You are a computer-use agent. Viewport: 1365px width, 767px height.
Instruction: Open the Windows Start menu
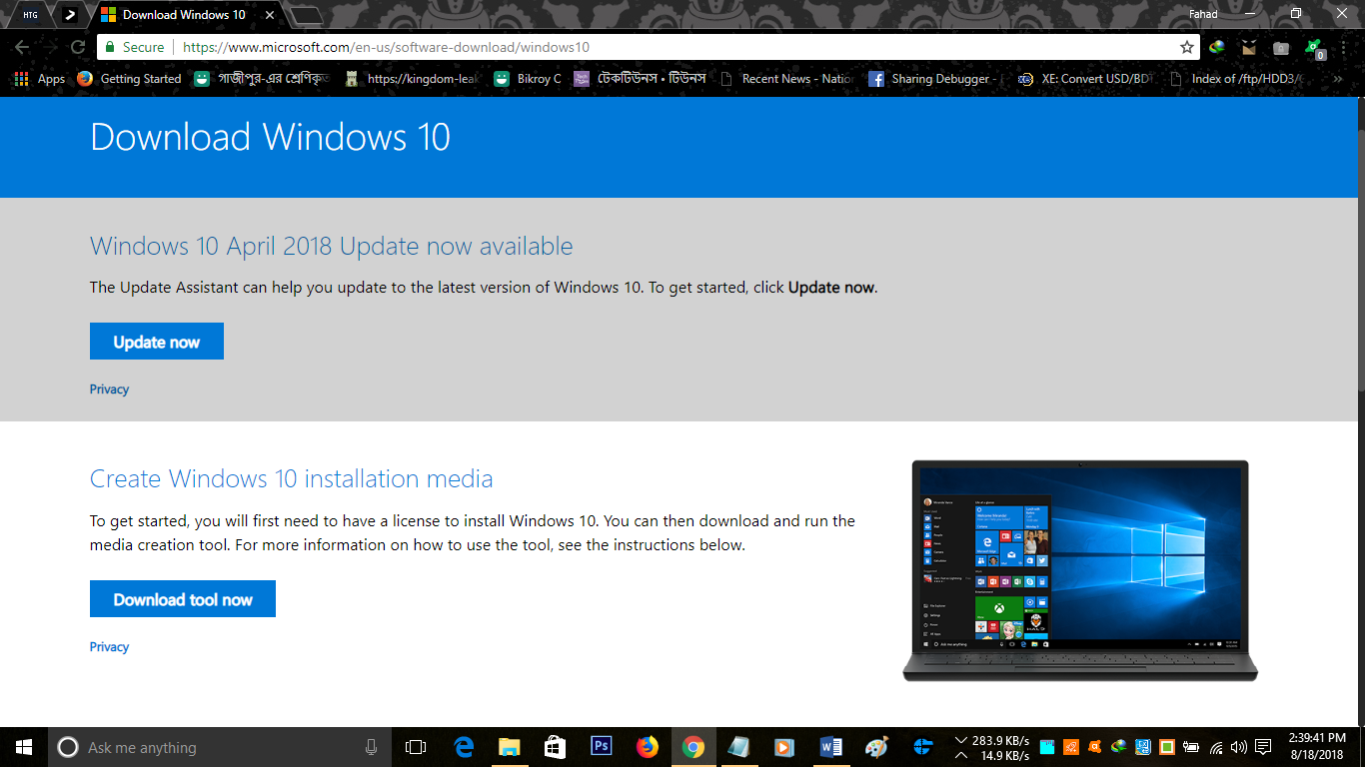pyautogui.click(x=24, y=747)
